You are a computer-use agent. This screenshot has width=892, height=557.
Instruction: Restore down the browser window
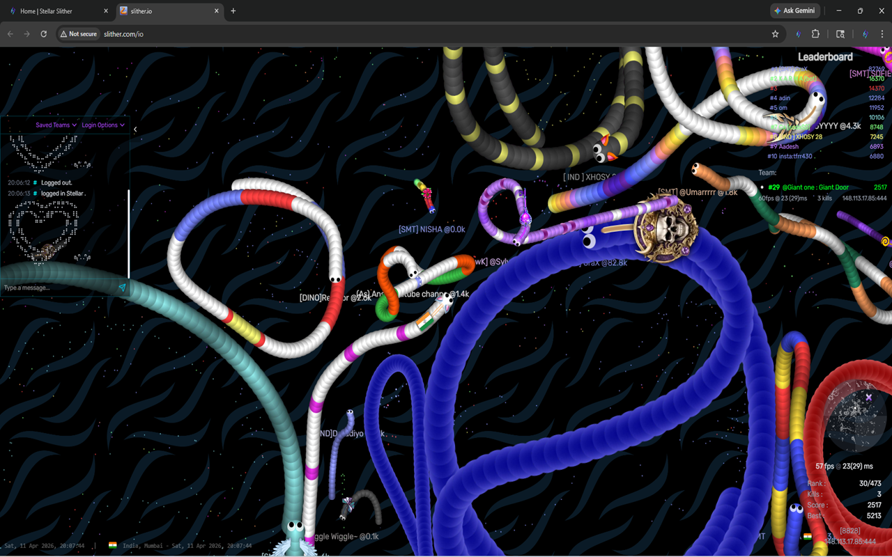(860, 11)
